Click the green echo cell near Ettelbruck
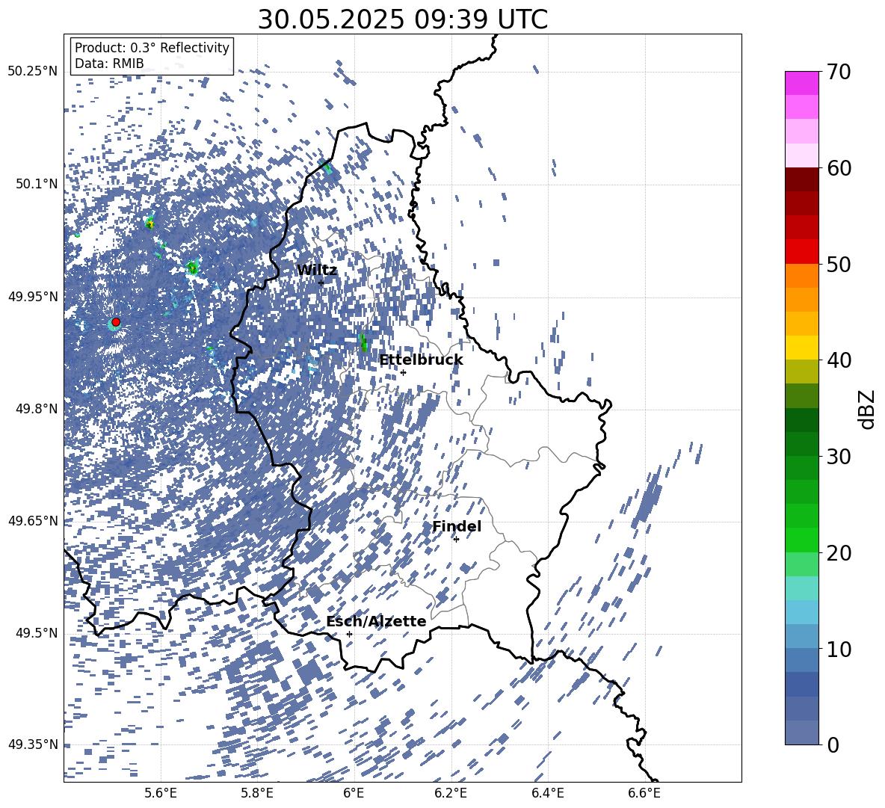Screen dimensions: 885x808 click(363, 342)
